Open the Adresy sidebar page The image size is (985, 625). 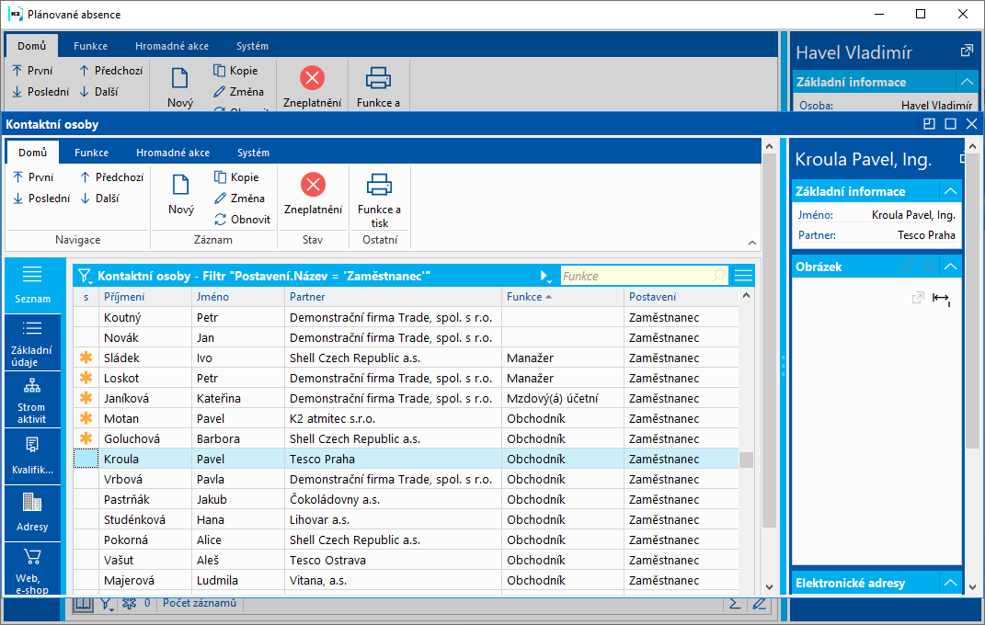32,513
